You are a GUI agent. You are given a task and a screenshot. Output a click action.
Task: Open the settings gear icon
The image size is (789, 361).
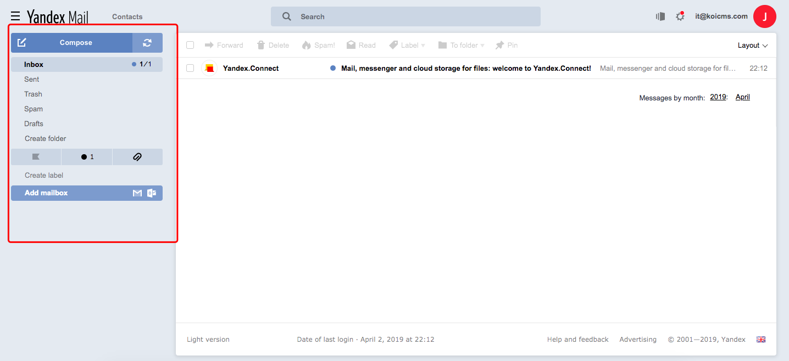(680, 16)
